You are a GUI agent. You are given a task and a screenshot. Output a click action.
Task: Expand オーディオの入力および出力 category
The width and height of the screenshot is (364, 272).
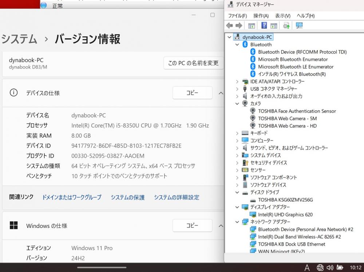pyautogui.click(x=237, y=96)
